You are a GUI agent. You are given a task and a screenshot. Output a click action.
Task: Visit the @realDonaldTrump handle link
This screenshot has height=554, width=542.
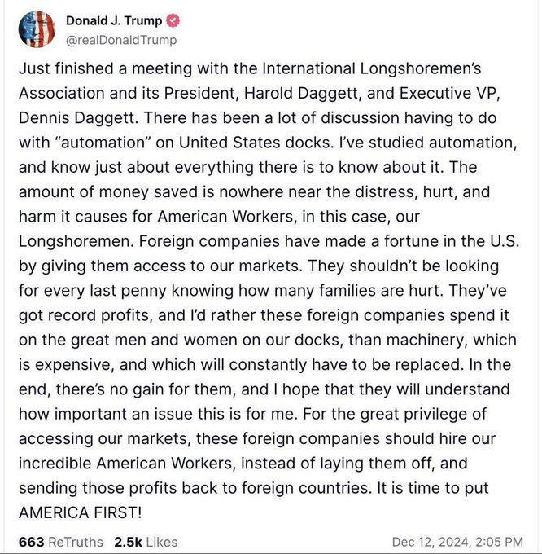(x=121, y=40)
